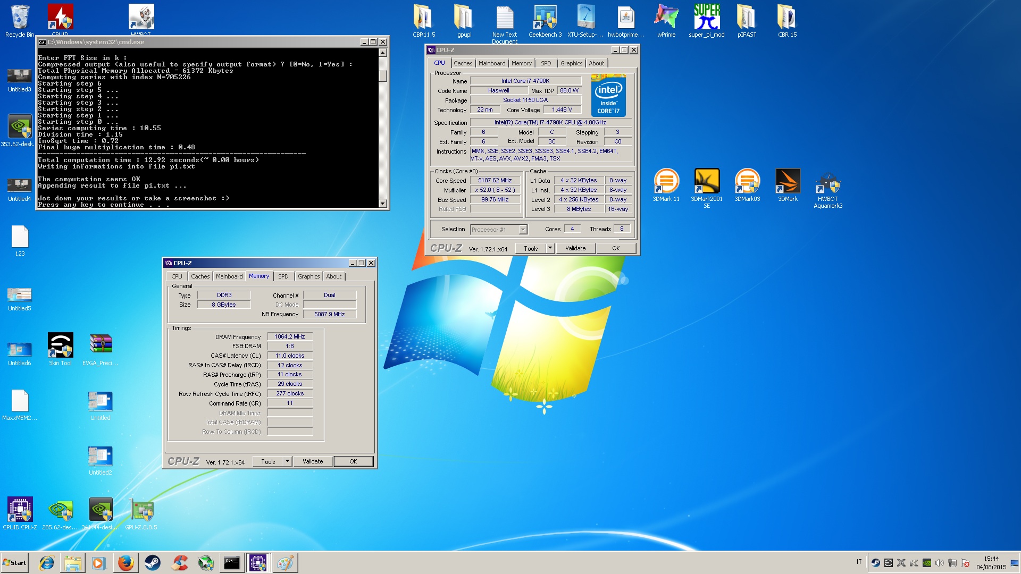Viewport: 1021px width, 574px height.
Task: Click the Core Speed value 5187.62 MHz
Action: point(495,181)
